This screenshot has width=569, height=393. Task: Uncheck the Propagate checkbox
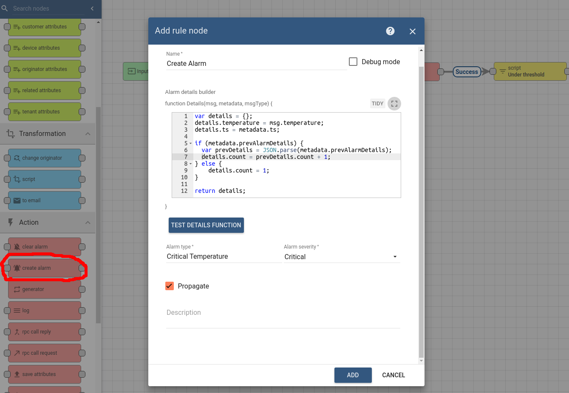pos(170,286)
